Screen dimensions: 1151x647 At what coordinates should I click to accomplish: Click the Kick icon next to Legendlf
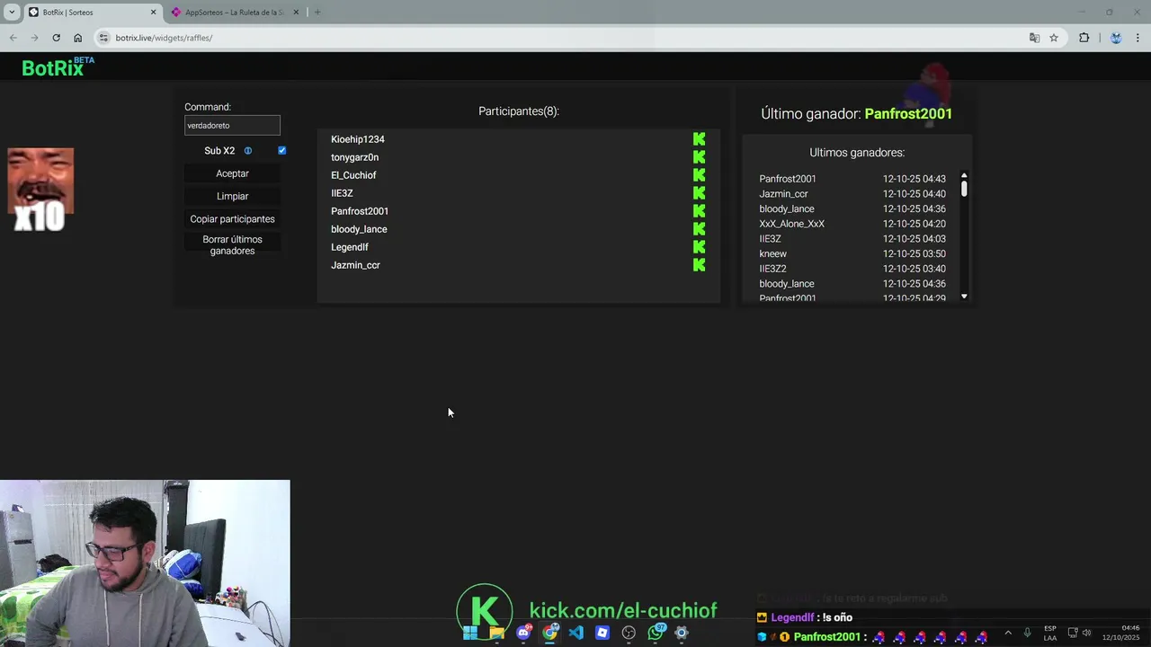click(x=699, y=247)
